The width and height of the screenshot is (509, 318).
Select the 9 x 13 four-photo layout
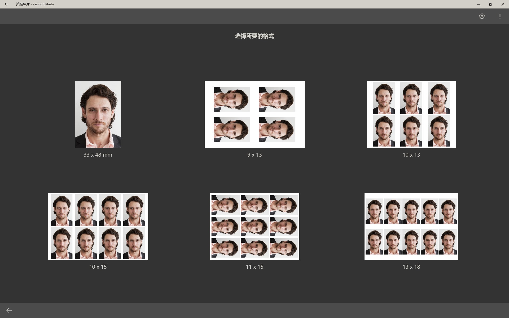tap(254, 114)
